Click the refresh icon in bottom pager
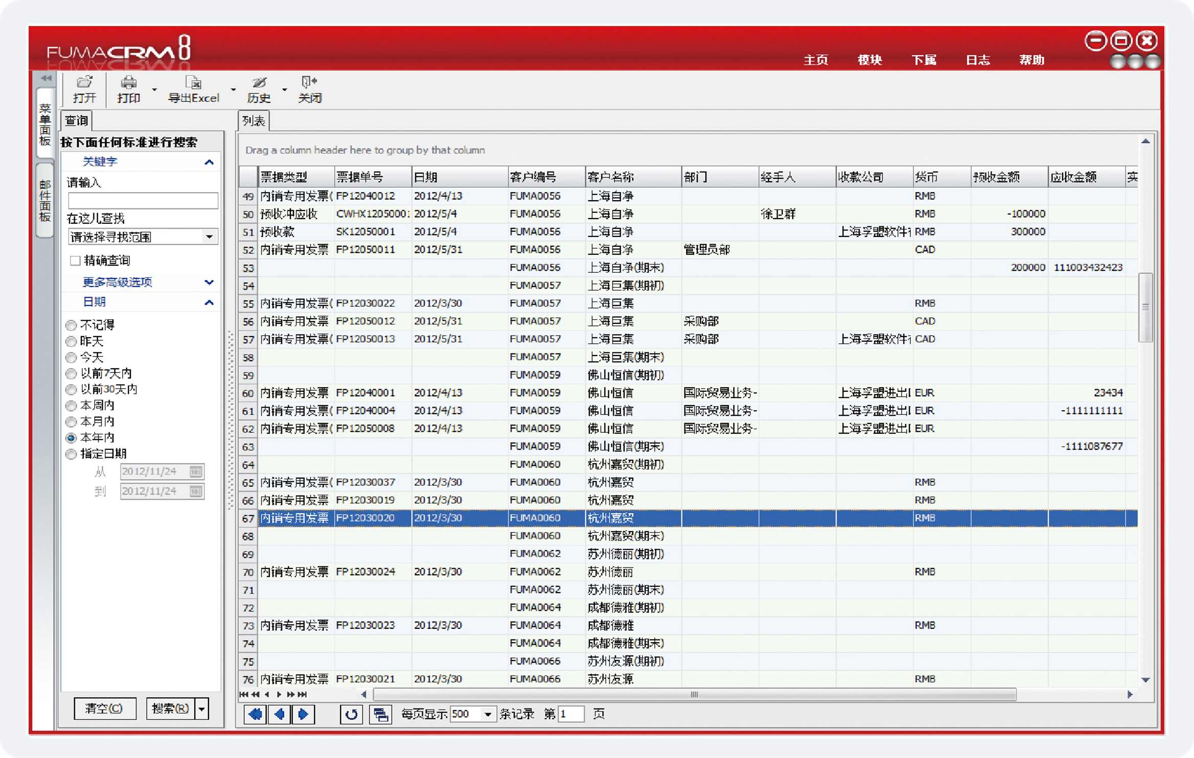 [x=351, y=714]
